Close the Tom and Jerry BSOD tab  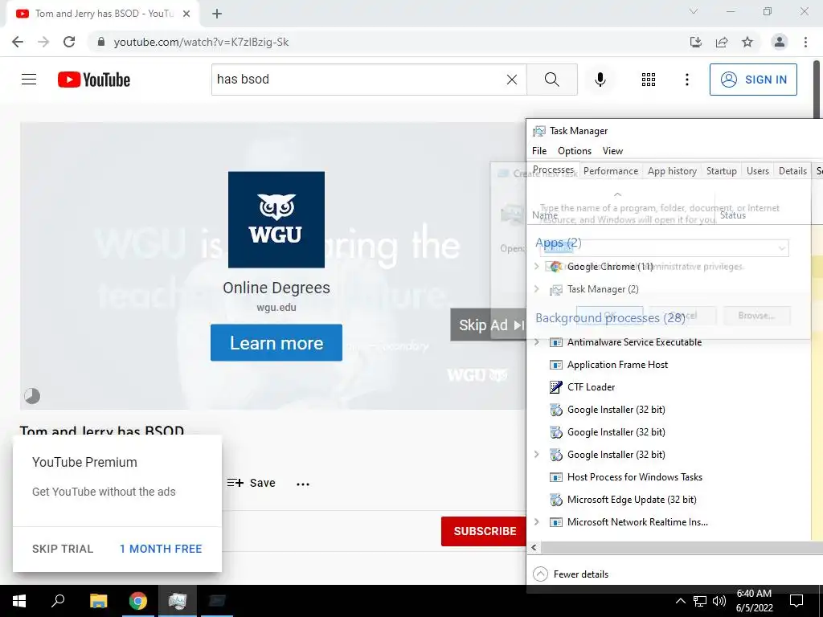(x=186, y=14)
